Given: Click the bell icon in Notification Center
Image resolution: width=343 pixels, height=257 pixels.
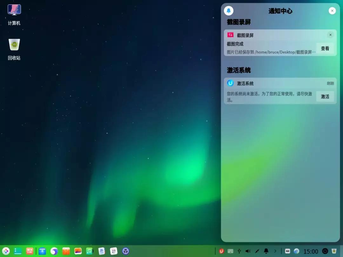Looking at the screenshot, I should tap(228, 10).
